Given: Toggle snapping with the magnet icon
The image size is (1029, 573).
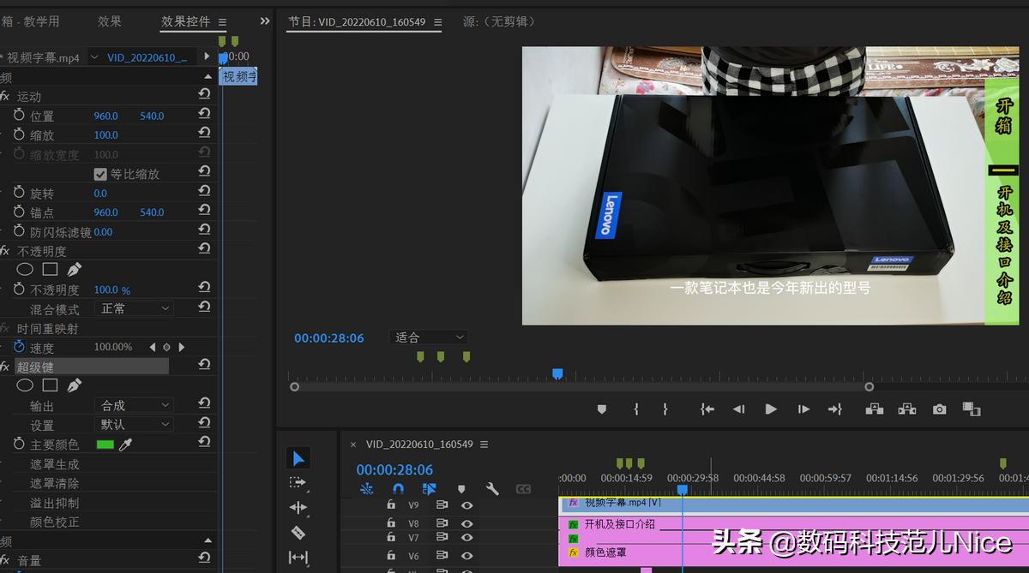Looking at the screenshot, I should [399, 488].
